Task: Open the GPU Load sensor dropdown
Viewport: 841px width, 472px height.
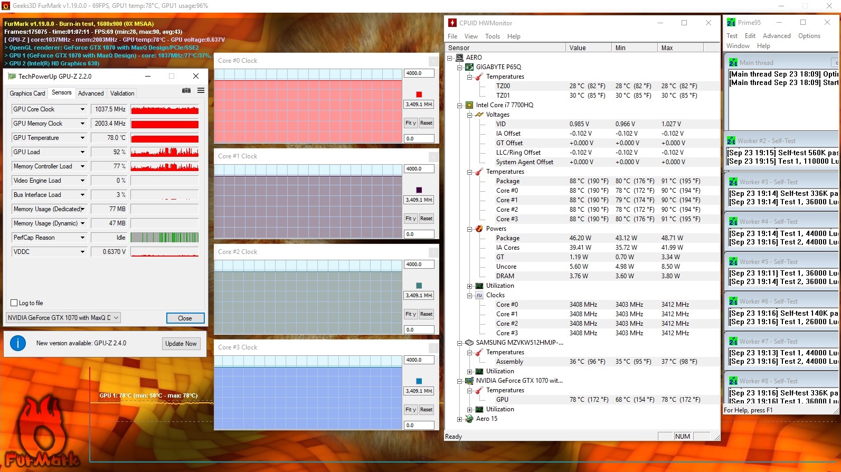Action: (x=82, y=152)
